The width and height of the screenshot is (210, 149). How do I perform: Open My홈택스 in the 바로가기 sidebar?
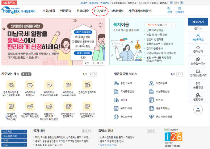pyautogui.click(x=198, y=37)
